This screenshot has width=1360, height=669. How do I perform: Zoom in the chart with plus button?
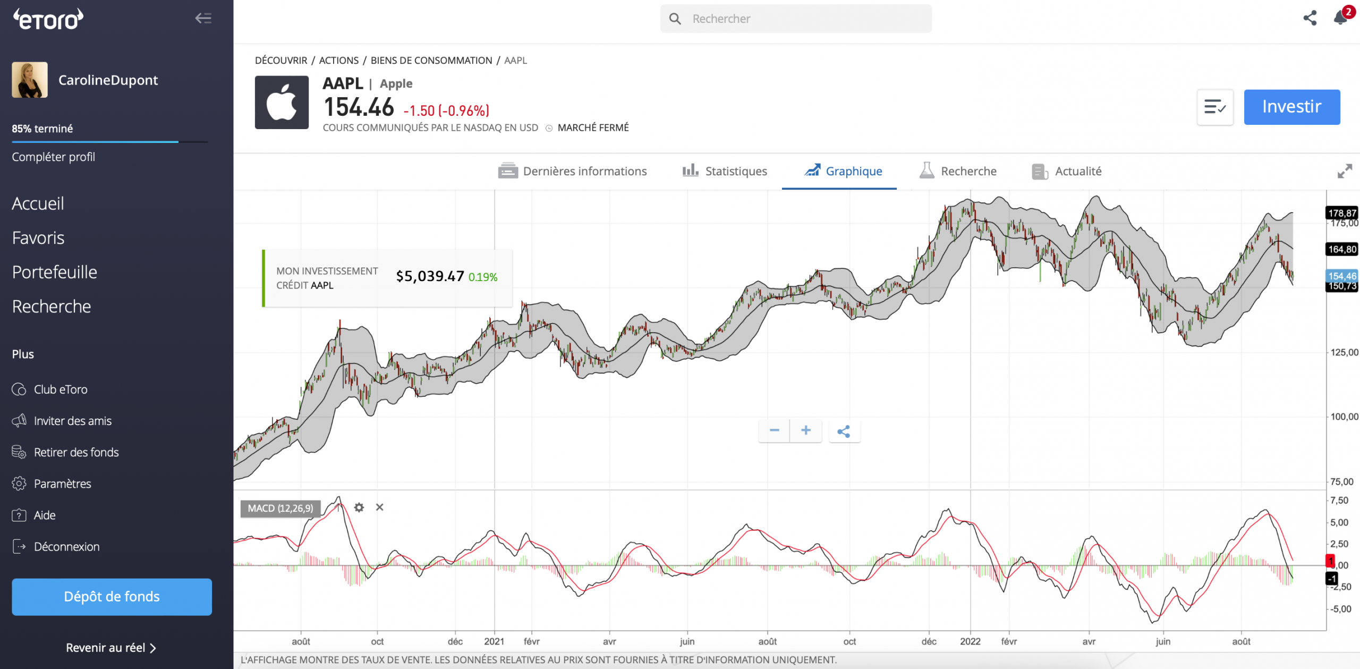806,430
